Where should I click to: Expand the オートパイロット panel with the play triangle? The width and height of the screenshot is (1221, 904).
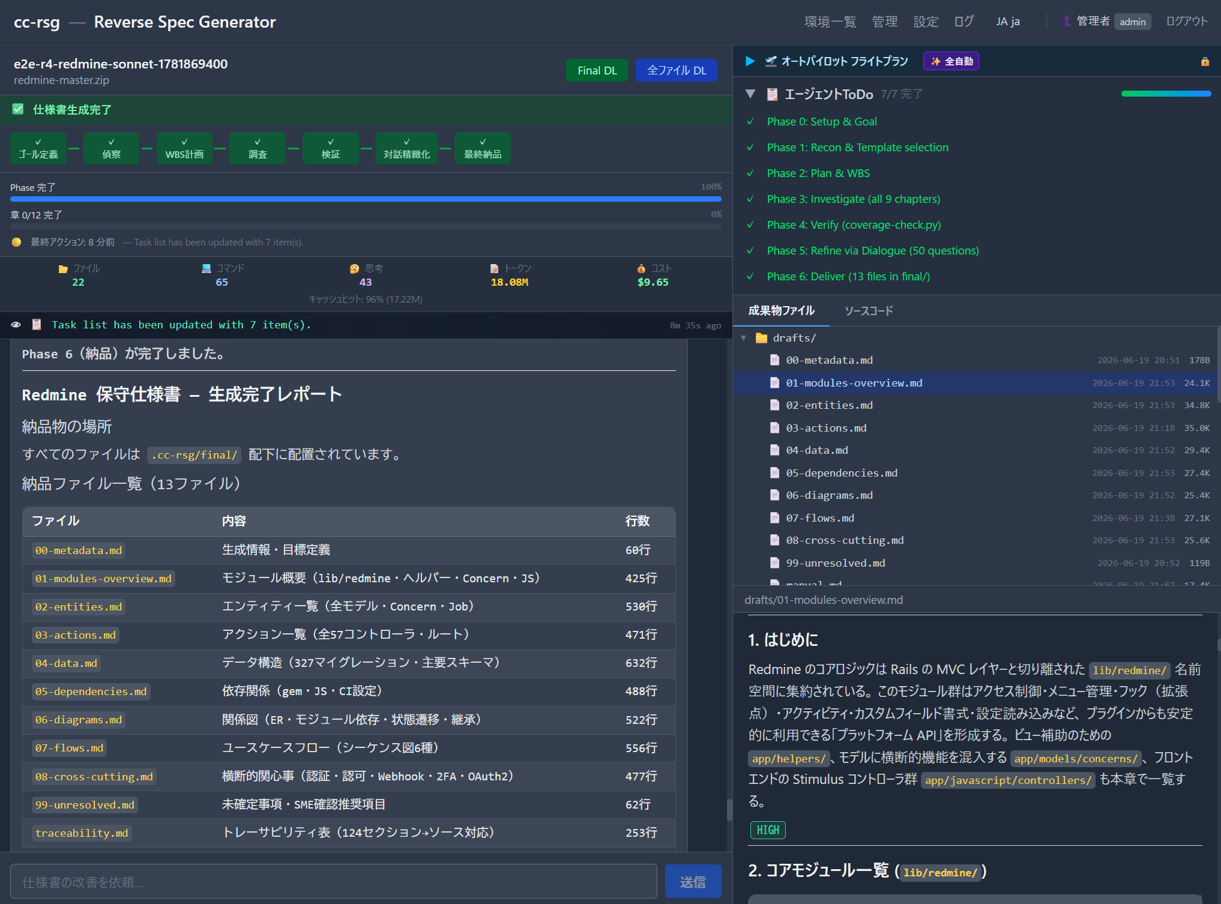pos(750,61)
